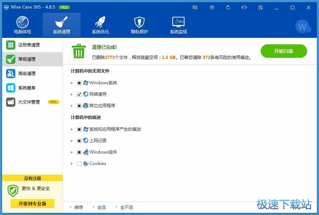Click the cube icon beside 其它应用程序
This screenshot has height=215, width=319.
click(85, 106)
